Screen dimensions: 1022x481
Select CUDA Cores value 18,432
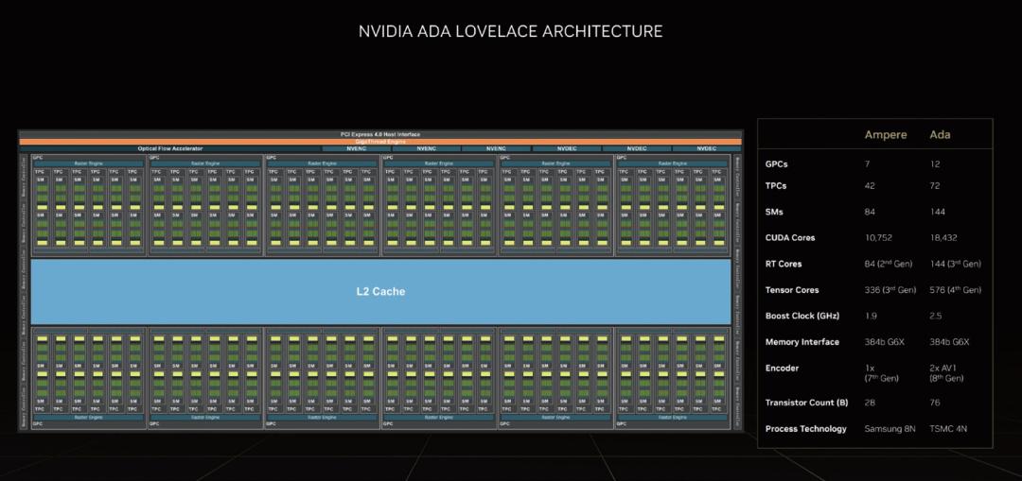pos(943,237)
